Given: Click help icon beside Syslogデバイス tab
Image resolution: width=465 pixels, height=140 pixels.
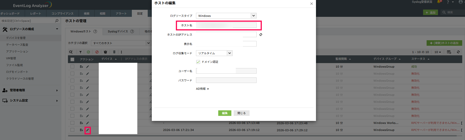Looking at the screenshot, I should pyautogui.click(x=132, y=31).
